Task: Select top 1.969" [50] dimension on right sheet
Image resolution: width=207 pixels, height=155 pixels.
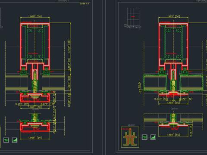Action: 173,16
